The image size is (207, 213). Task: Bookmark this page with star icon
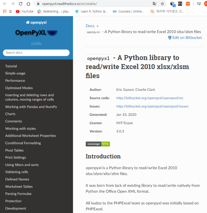pyautogui.click(x=162, y=4)
